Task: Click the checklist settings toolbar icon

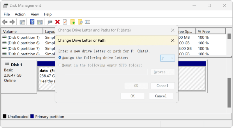Action: (x=88, y=22)
